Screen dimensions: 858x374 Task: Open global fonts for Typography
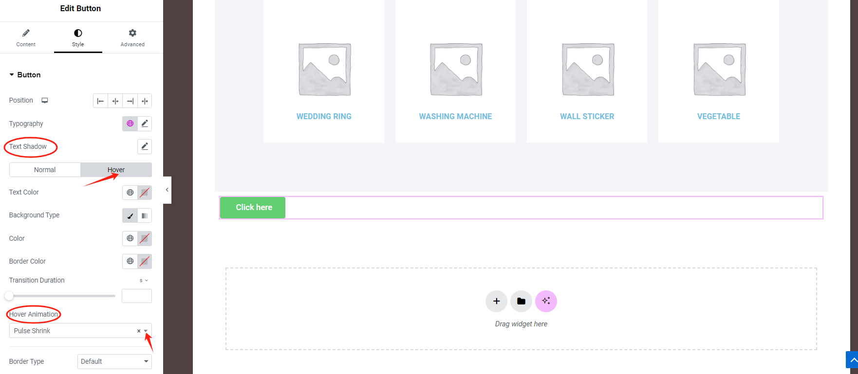point(130,124)
